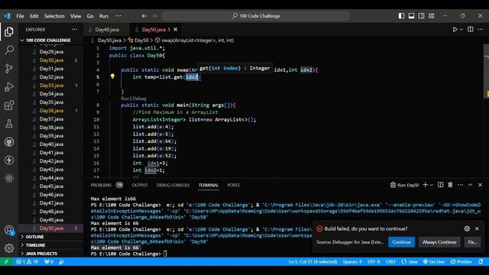The height and width of the screenshot is (275, 489).
Task: Open the lightning bolt extension view
Action: tap(9, 160)
